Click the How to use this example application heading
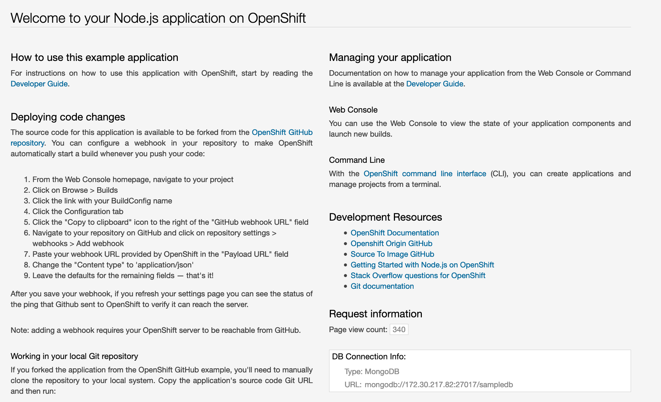Screen dimensions: 661x402 pos(94,57)
